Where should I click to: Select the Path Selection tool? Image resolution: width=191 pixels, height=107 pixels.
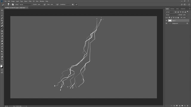pyautogui.click(x=2, y=51)
